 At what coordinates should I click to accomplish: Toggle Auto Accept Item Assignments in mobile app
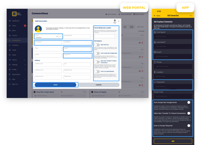coord(189,102)
